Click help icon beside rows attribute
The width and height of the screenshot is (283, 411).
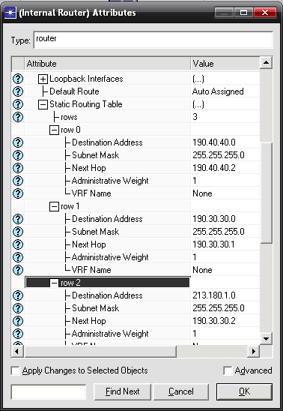point(18,117)
